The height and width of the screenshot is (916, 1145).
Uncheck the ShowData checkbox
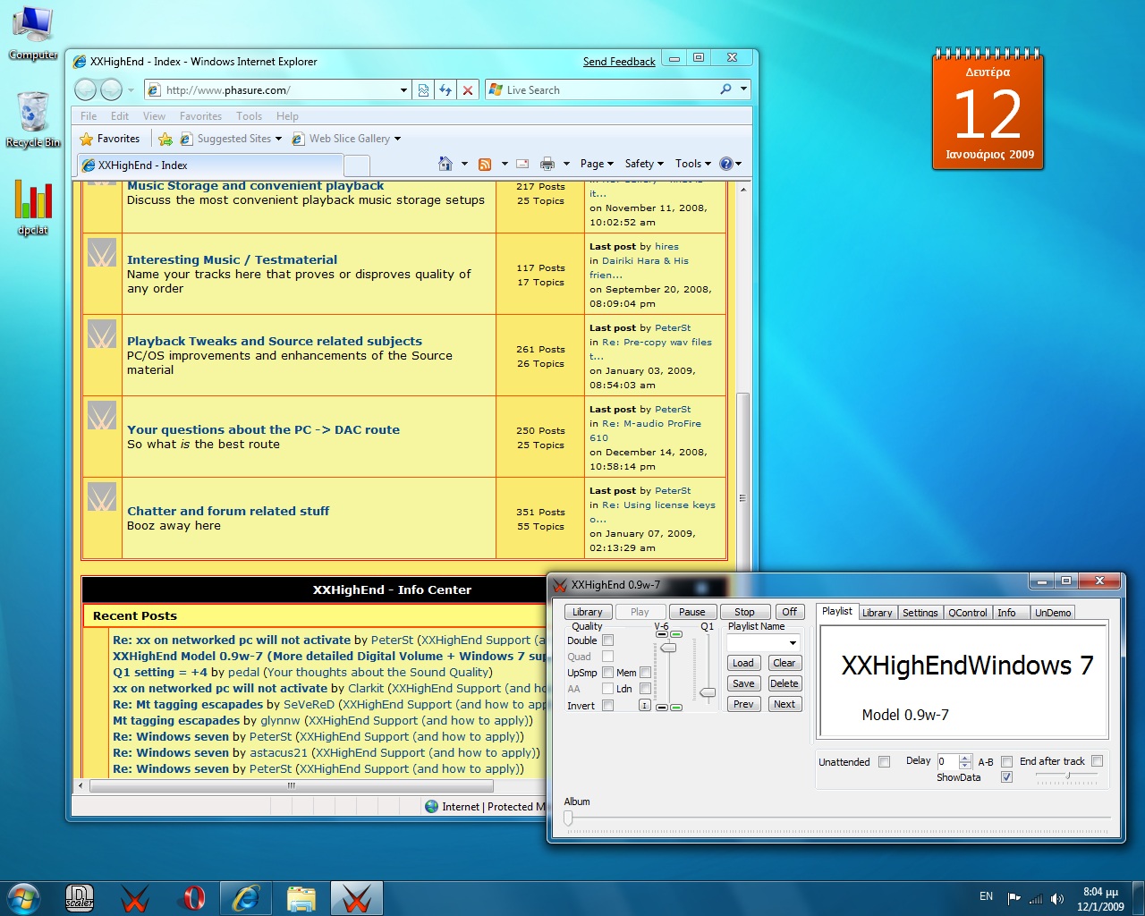tap(1007, 777)
